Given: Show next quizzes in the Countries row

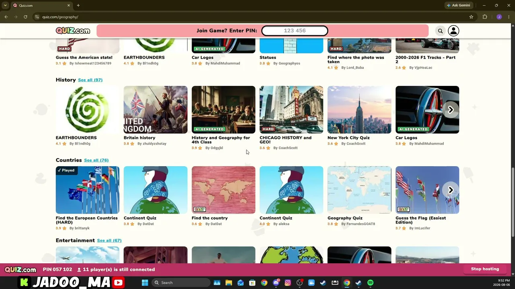Looking at the screenshot, I should (x=451, y=190).
